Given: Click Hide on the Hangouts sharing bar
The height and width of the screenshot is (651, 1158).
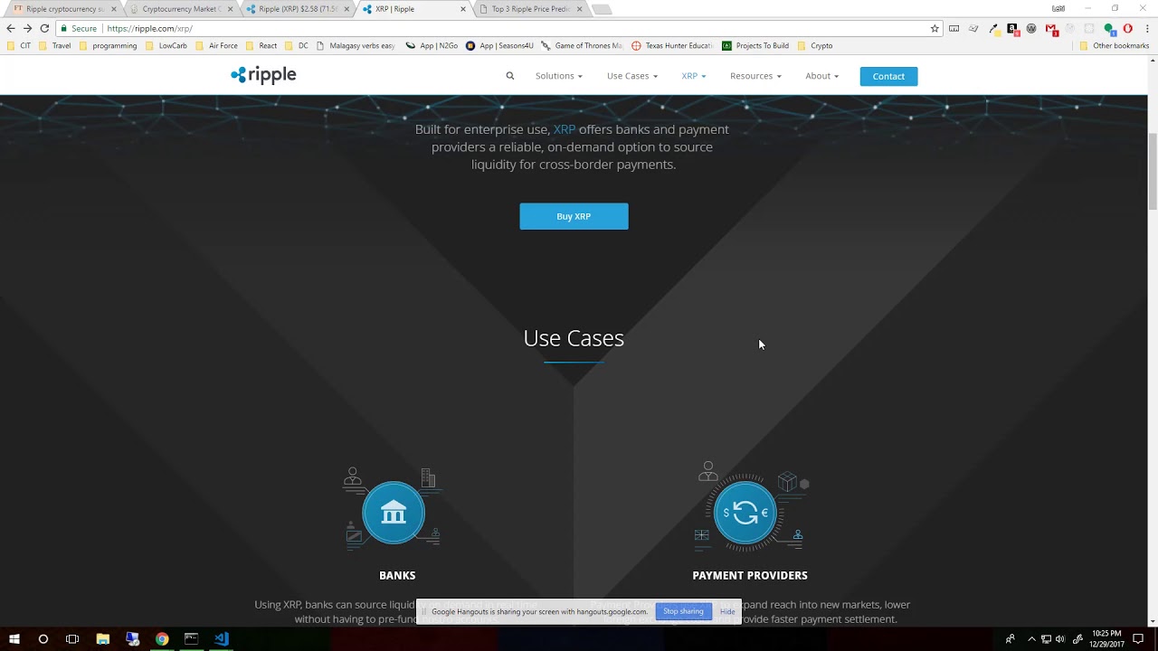Looking at the screenshot, I should [727, 611].
